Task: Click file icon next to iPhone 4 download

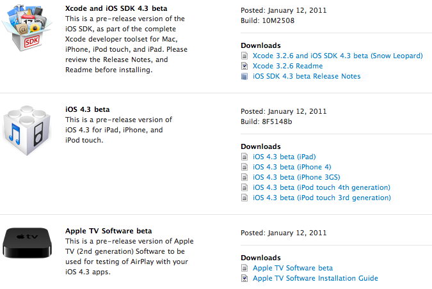Action: coord(244,167)
